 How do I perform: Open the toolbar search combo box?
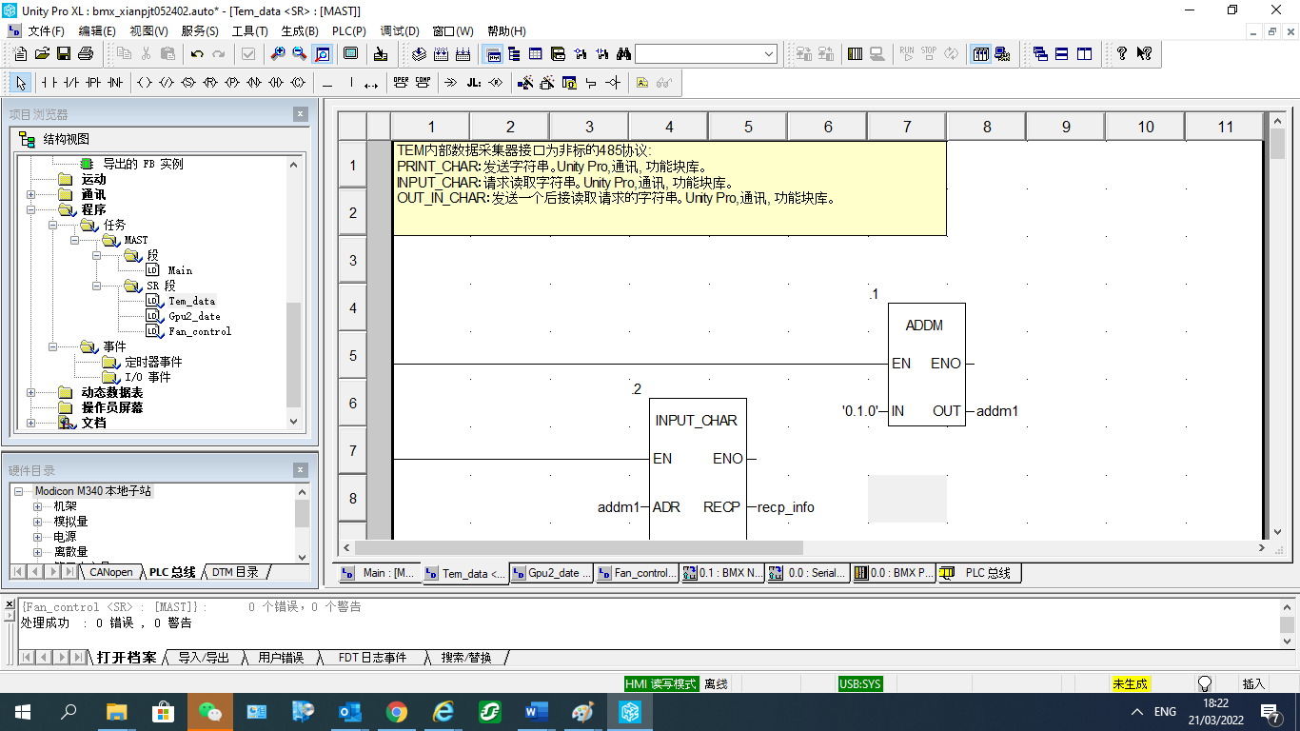(706, 54)
